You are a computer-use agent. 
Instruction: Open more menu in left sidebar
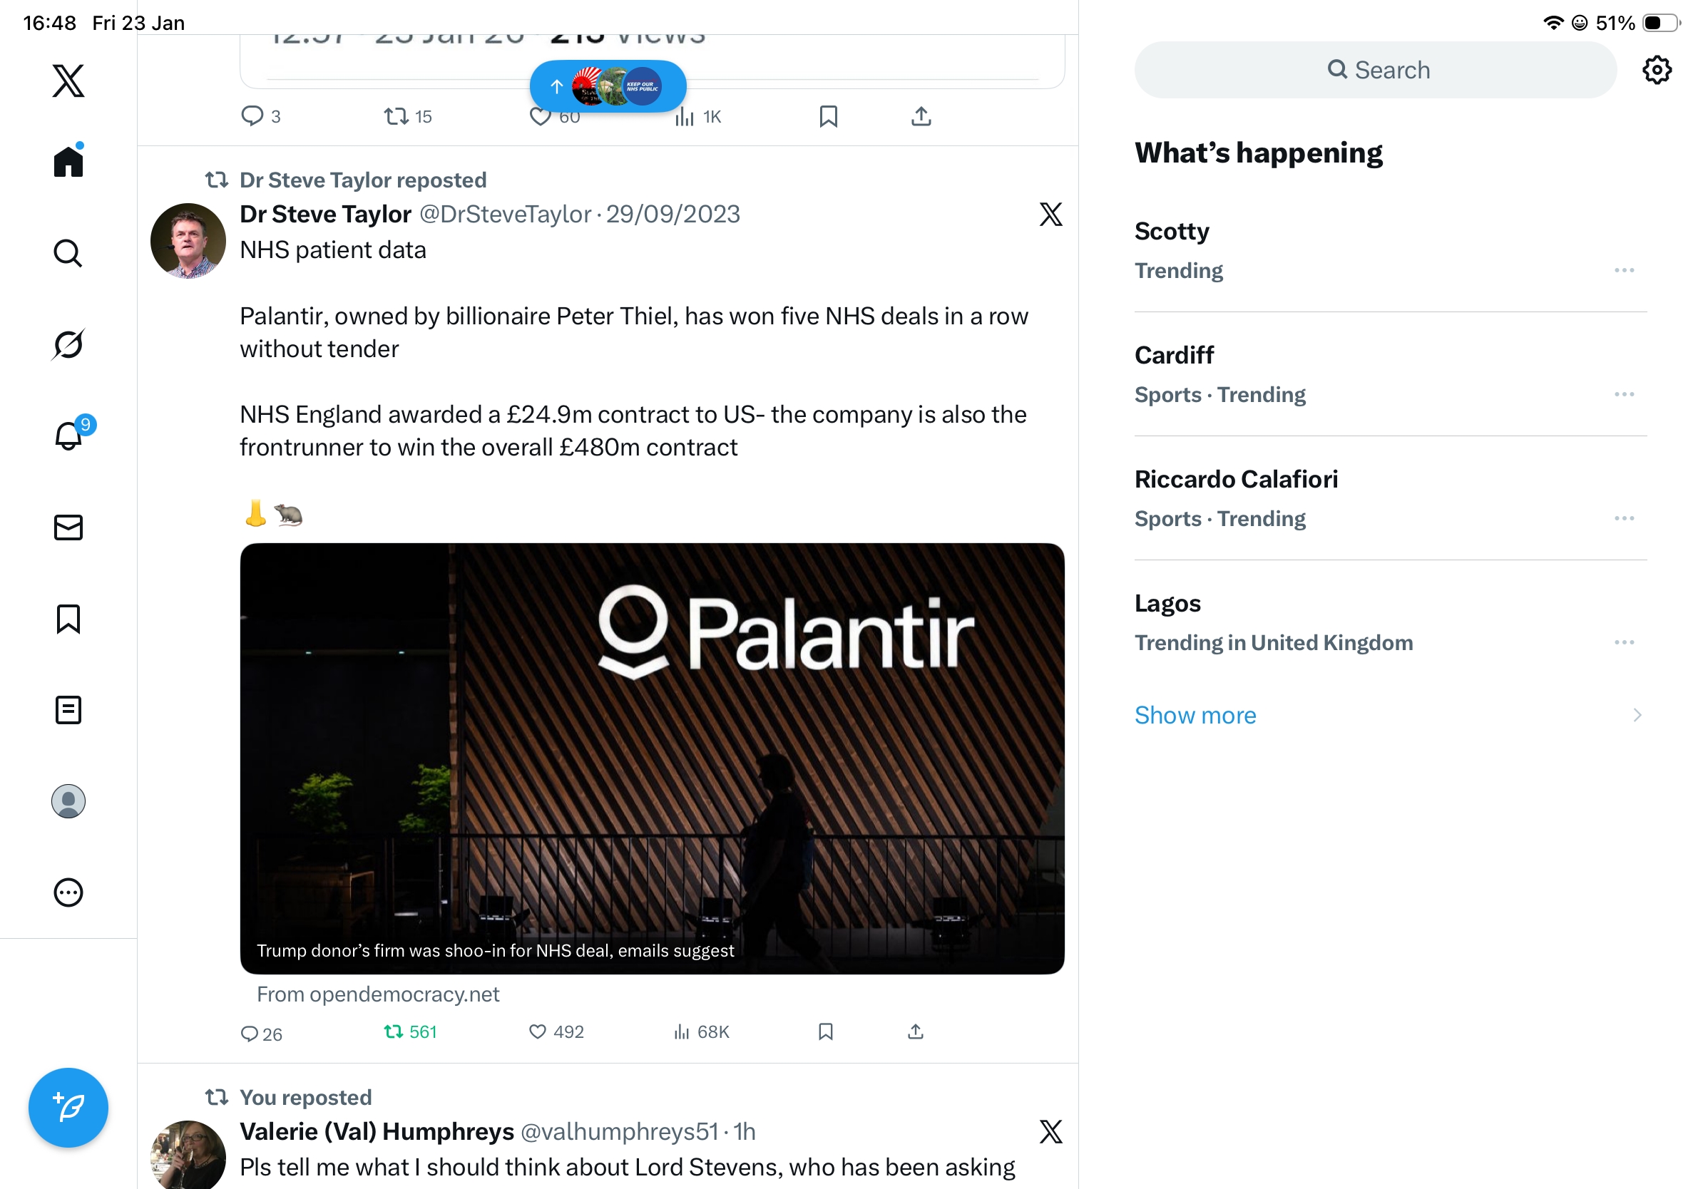click(68, 892)
